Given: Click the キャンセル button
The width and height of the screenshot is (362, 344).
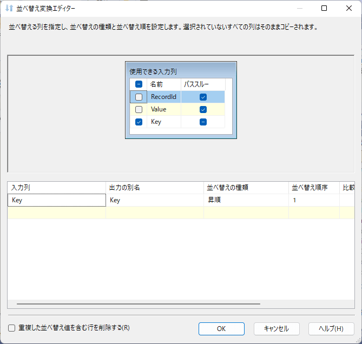Looking at the screenshot, I should point(277,329).
